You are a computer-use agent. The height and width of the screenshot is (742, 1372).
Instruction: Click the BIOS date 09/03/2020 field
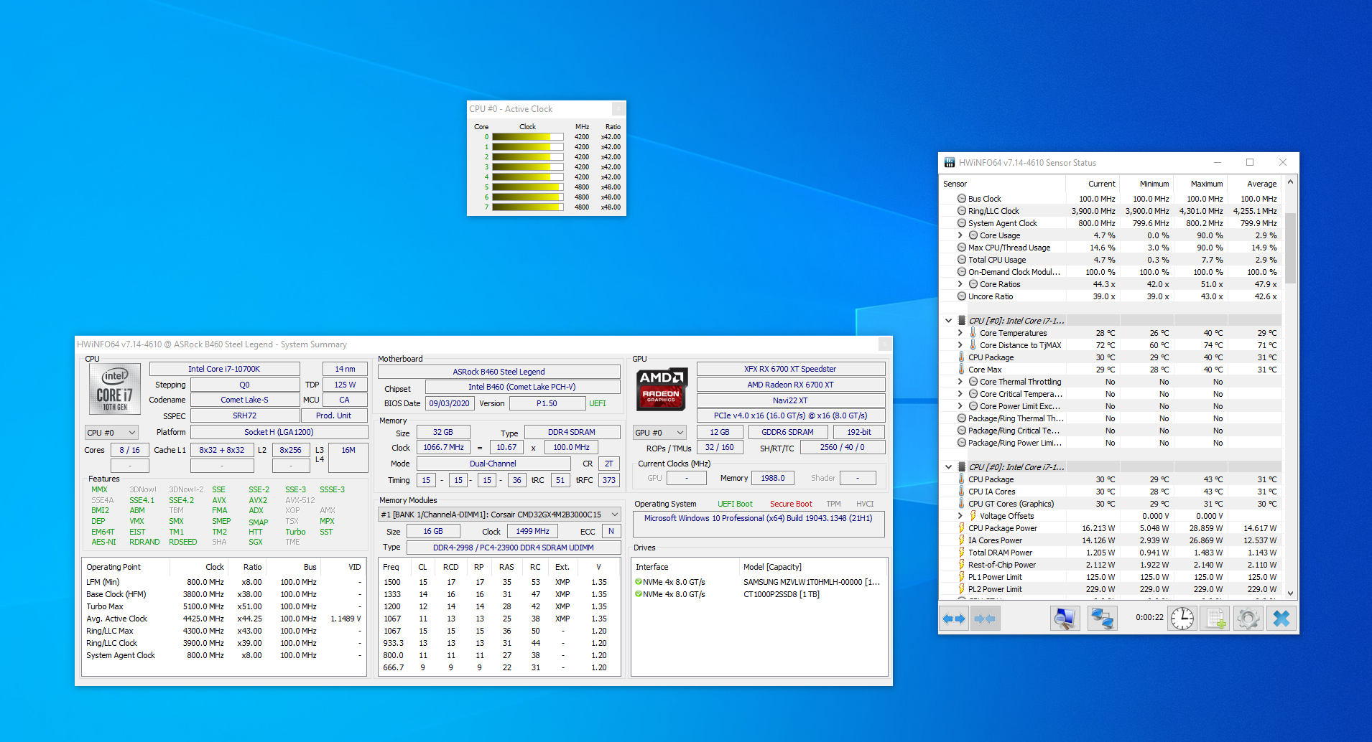pos(449,403)
